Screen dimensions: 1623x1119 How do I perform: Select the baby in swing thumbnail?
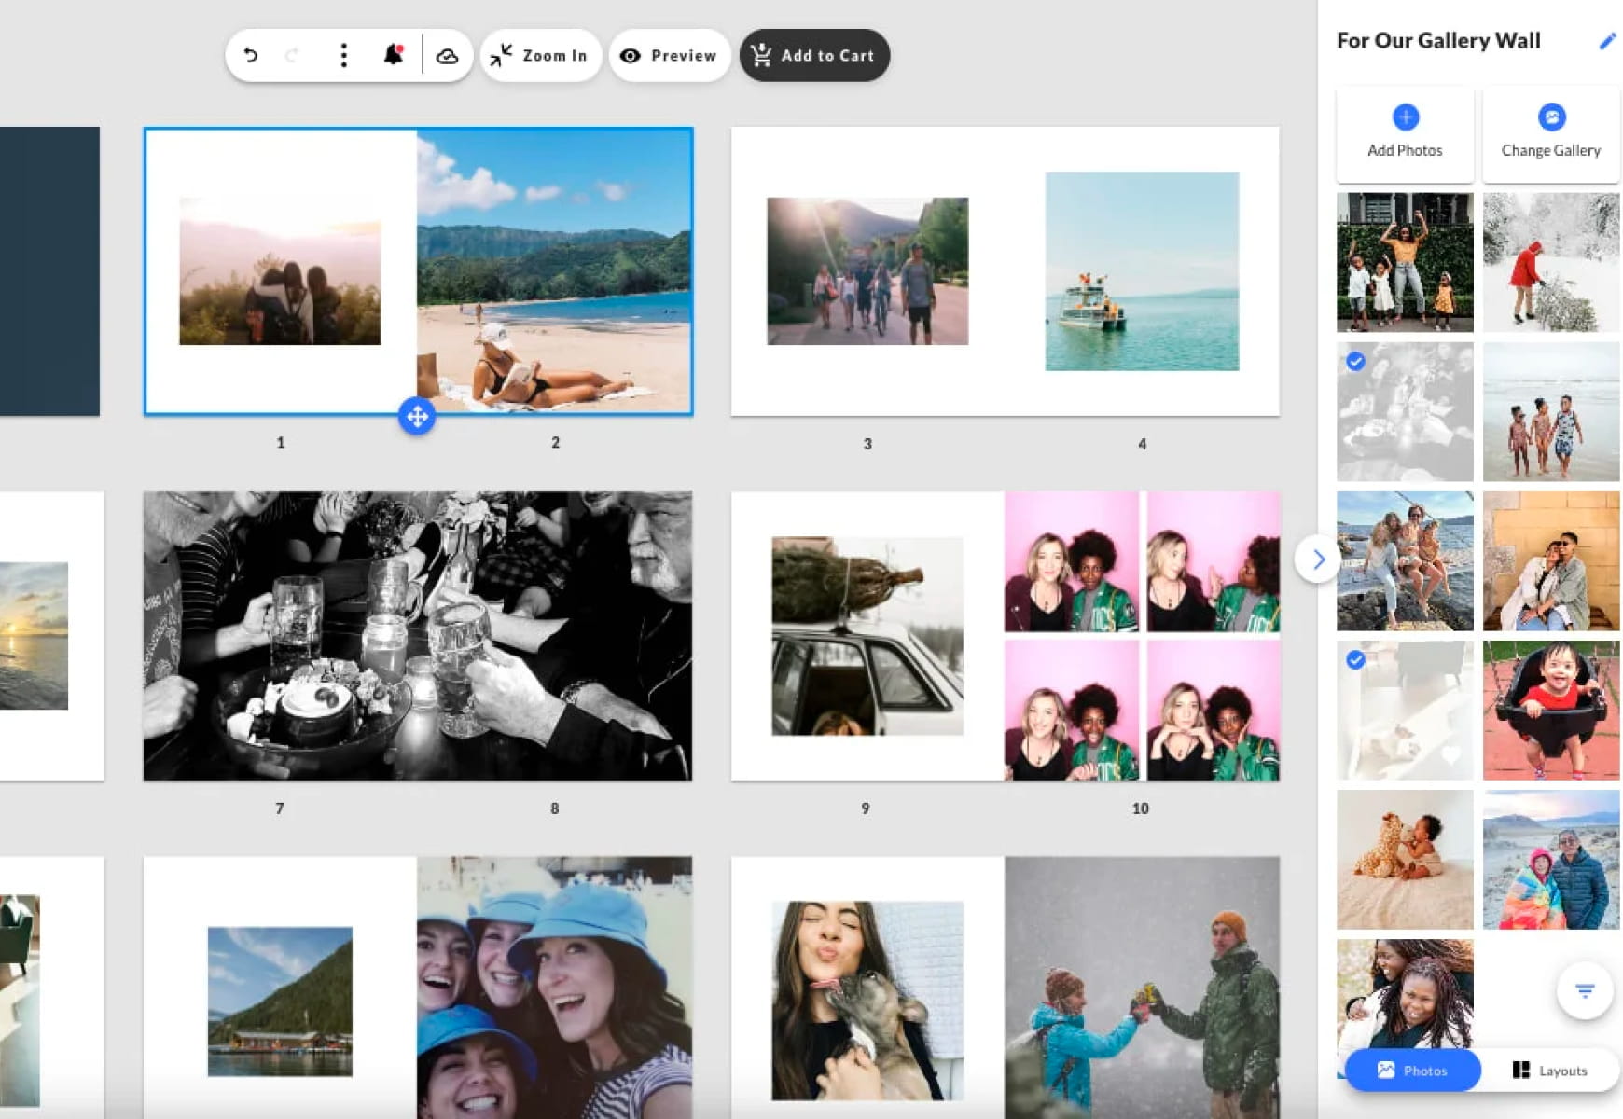pyautogui.click(x=1551, y=710)
